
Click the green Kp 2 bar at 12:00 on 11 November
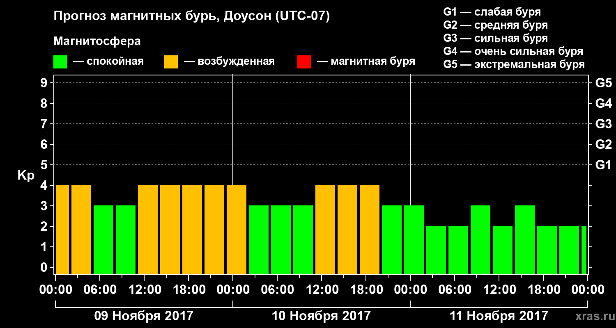tap(503, 250)
